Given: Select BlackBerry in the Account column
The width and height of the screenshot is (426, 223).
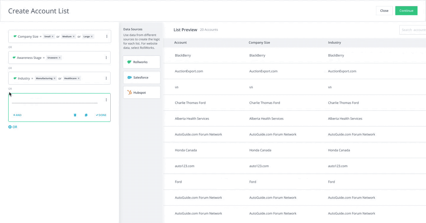Looking at the screenshot, I should [183, 55].
